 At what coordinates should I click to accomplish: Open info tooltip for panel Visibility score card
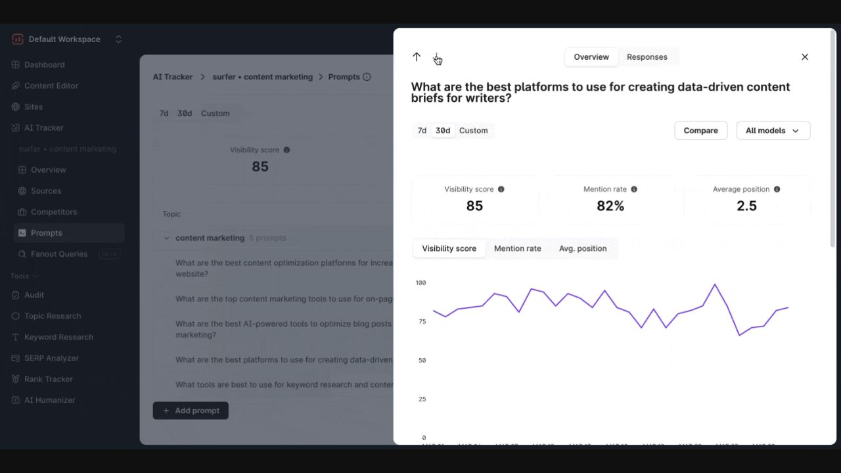[501, 189]
